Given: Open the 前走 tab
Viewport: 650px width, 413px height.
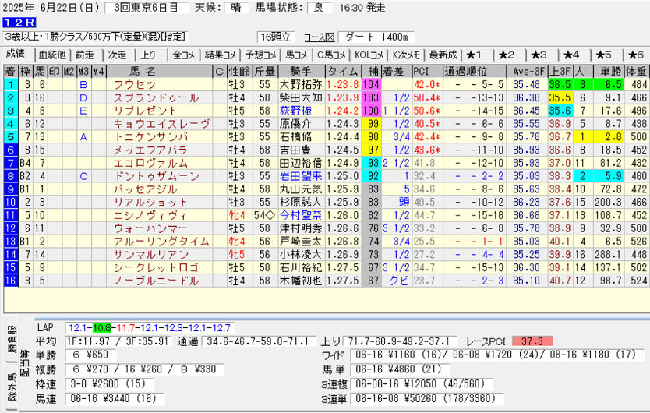Looking at the screenshot, I should [84, 55].
